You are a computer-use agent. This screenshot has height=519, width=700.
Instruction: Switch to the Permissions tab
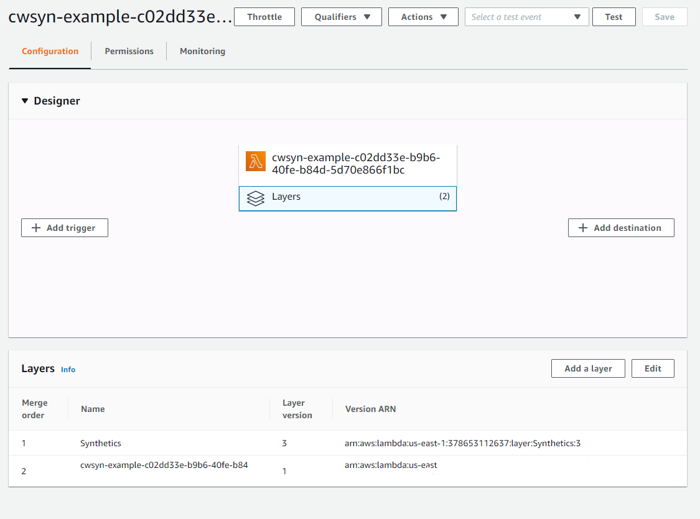pos(129,51)
